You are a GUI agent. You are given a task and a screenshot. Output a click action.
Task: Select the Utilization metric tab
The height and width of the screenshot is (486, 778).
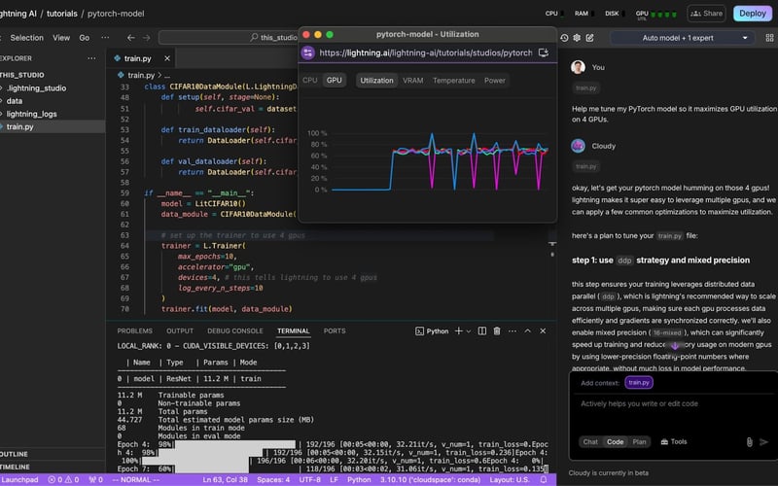[x=376, y=81]
